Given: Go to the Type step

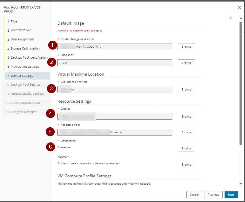Looking at the screenshot, I should (14, 22).
